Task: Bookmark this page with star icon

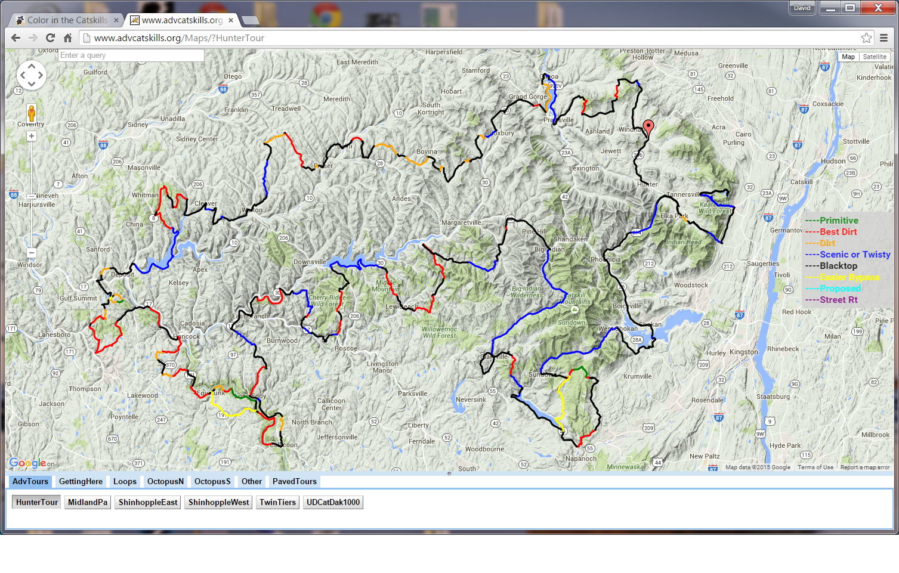Action: pyautogui.click(x=866, y=38)
